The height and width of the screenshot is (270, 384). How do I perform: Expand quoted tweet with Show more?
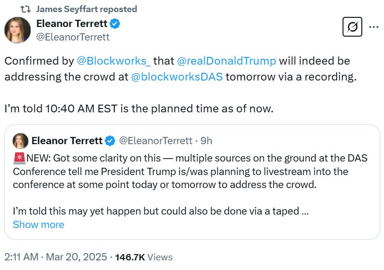pos(39,225)
